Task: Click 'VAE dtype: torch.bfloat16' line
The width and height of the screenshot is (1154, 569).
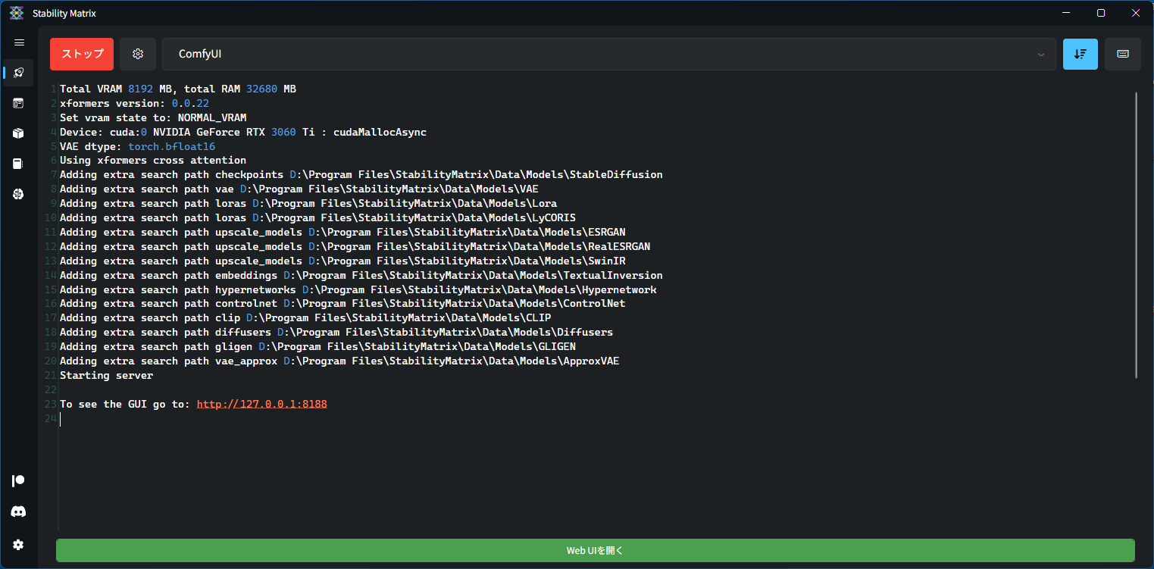Action: pyautogui.click(x=138, y=146)
